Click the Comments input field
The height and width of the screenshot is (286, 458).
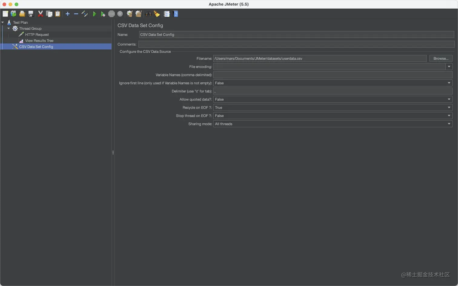tap(297, 44)
